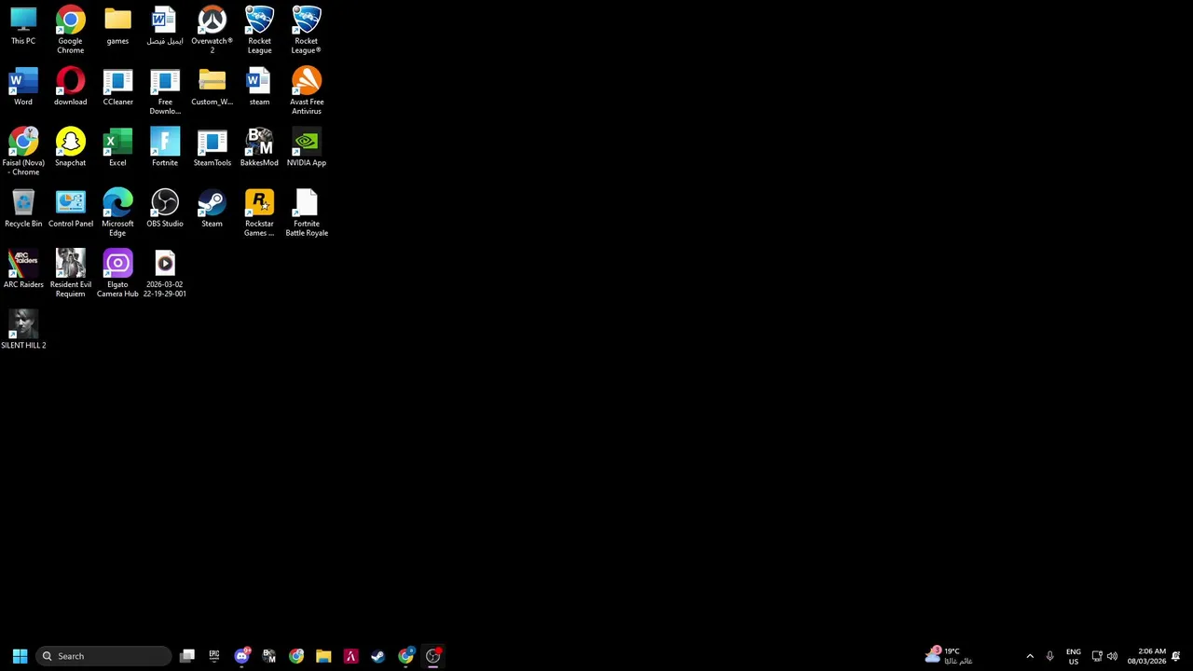Viewport: 1193px width, 671px height.
Task: Select Fortnite Battle Royale file icon
Action: (x=307, y=212)
